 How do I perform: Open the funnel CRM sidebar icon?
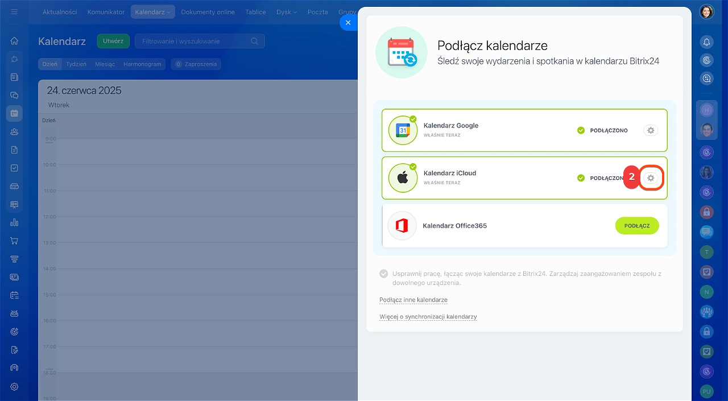14,259
